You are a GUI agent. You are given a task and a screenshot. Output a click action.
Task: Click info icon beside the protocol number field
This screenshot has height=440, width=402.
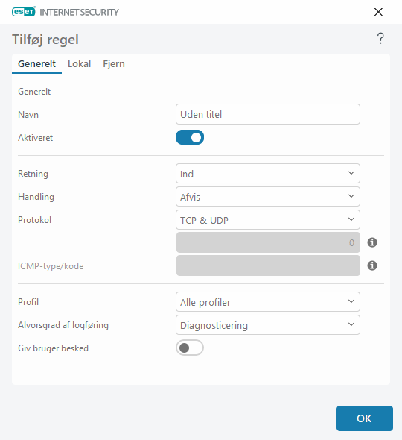(372, 242)
